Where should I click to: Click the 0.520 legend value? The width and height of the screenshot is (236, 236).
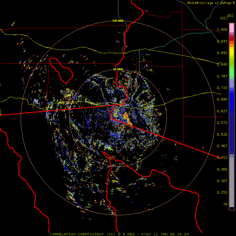pos(222,135)
